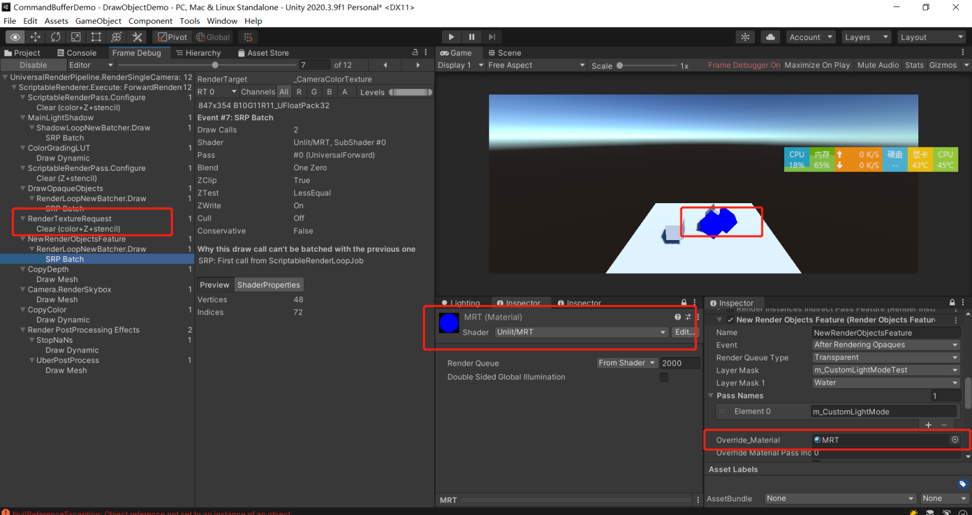Open the Account dropdown button
This screenshot has height=515, width=972.
(x=811, y=37)
